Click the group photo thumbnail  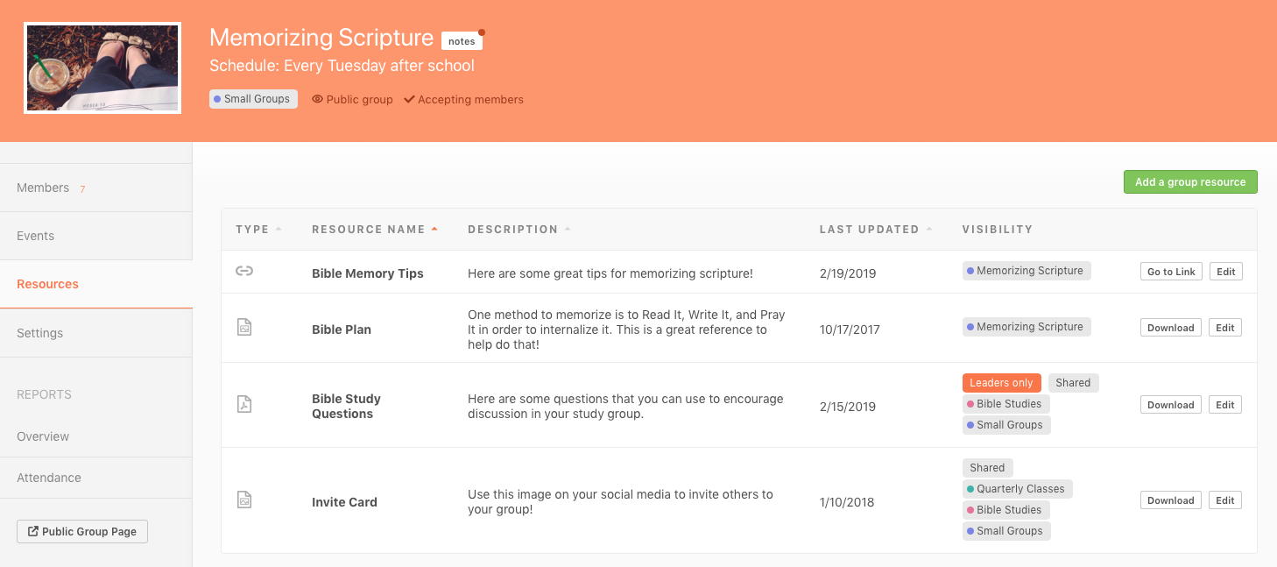point(102,68)
